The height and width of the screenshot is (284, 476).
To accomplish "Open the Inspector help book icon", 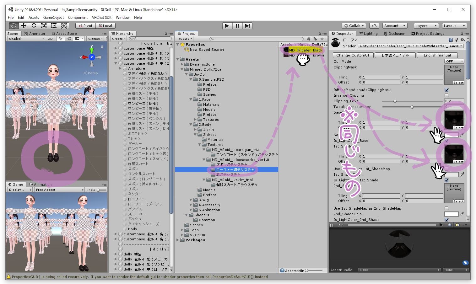I will point(451,40).
